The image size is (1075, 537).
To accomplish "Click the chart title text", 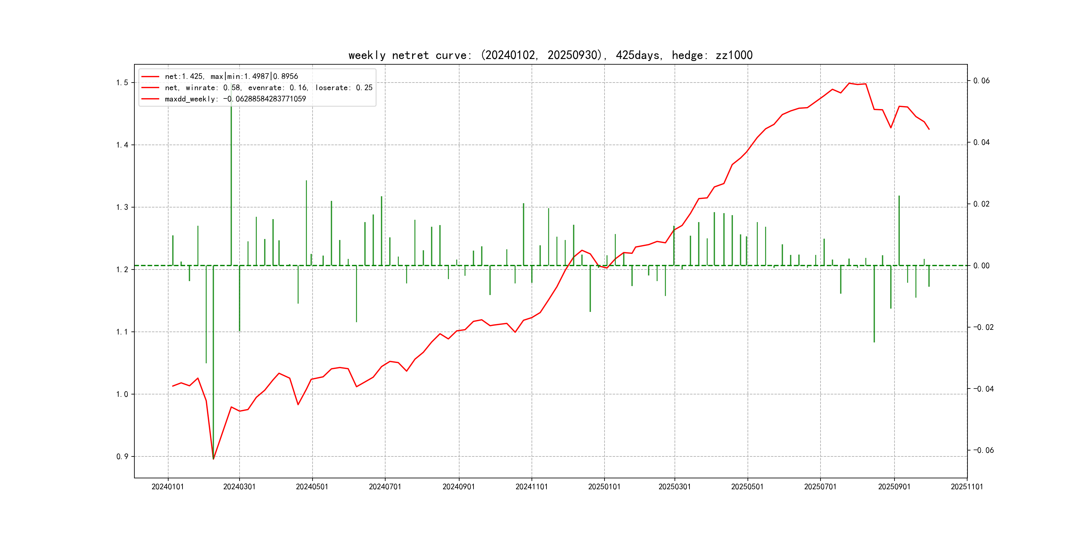I will coord(550,55).
